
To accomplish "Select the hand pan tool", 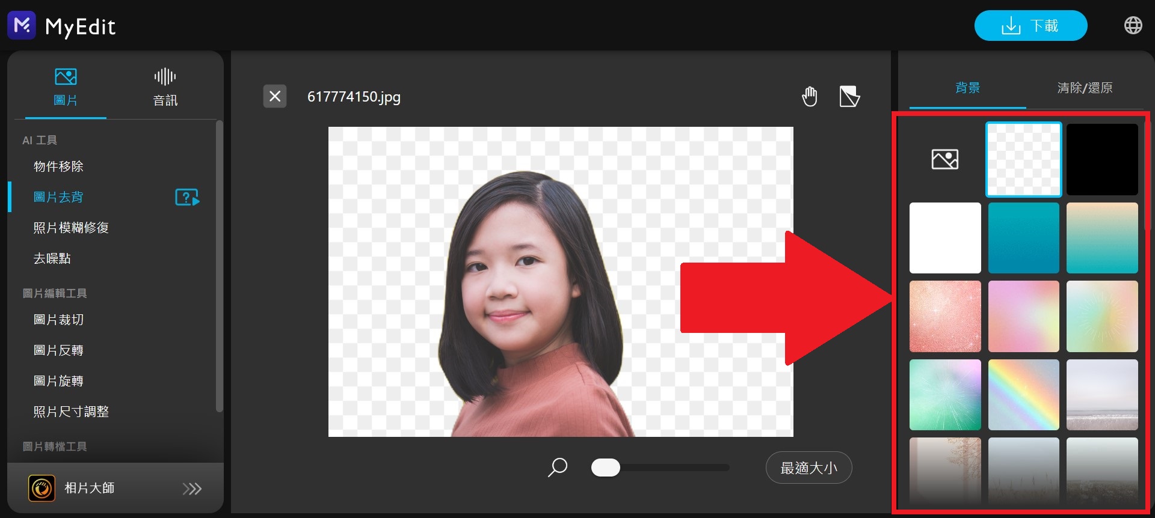I will pyautogui.click(x=810, y=96).
